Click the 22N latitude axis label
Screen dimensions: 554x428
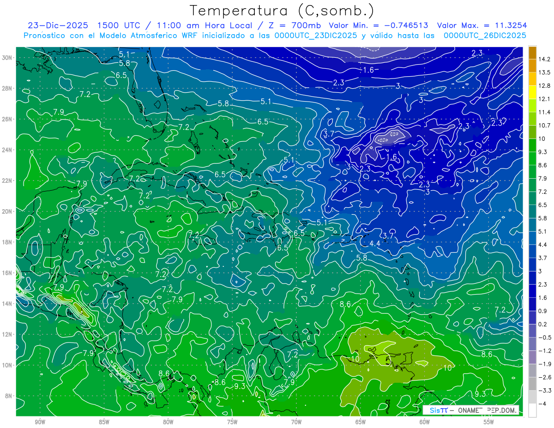pyautogui.click(x=7, y=181)
